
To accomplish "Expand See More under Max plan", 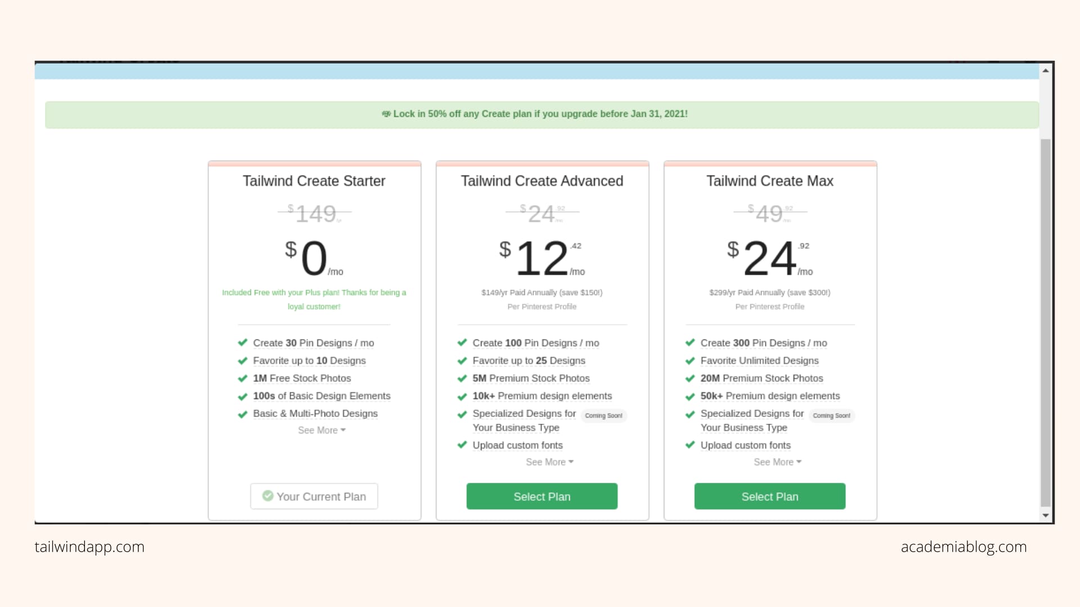I will [777, 462].
